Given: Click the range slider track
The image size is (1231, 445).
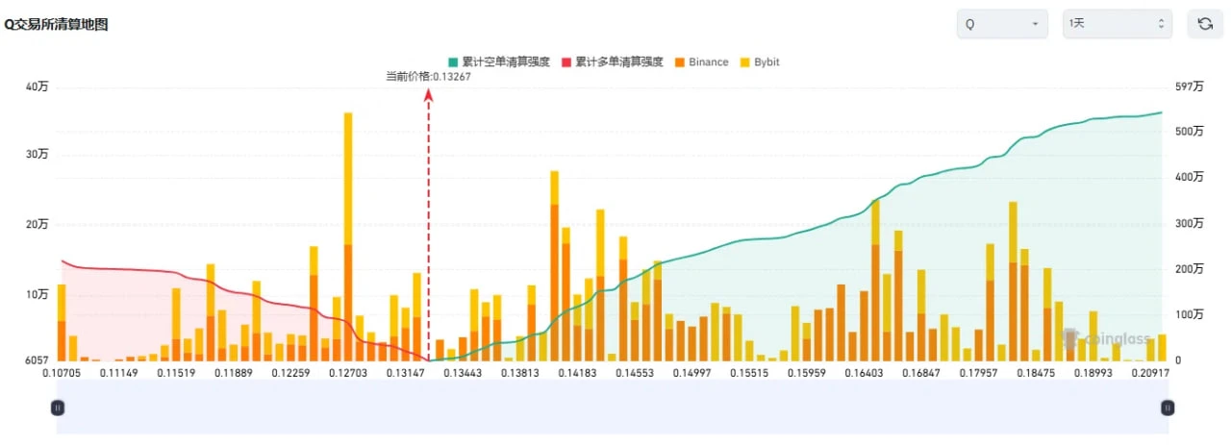Looking at the screenshot, I should tap(612, 407).
